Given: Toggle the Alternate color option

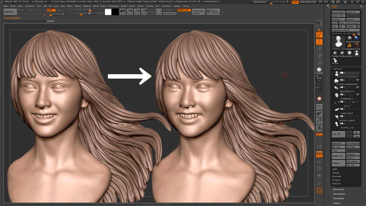Looking at the screenshot, I should click(x=184, y=10).
